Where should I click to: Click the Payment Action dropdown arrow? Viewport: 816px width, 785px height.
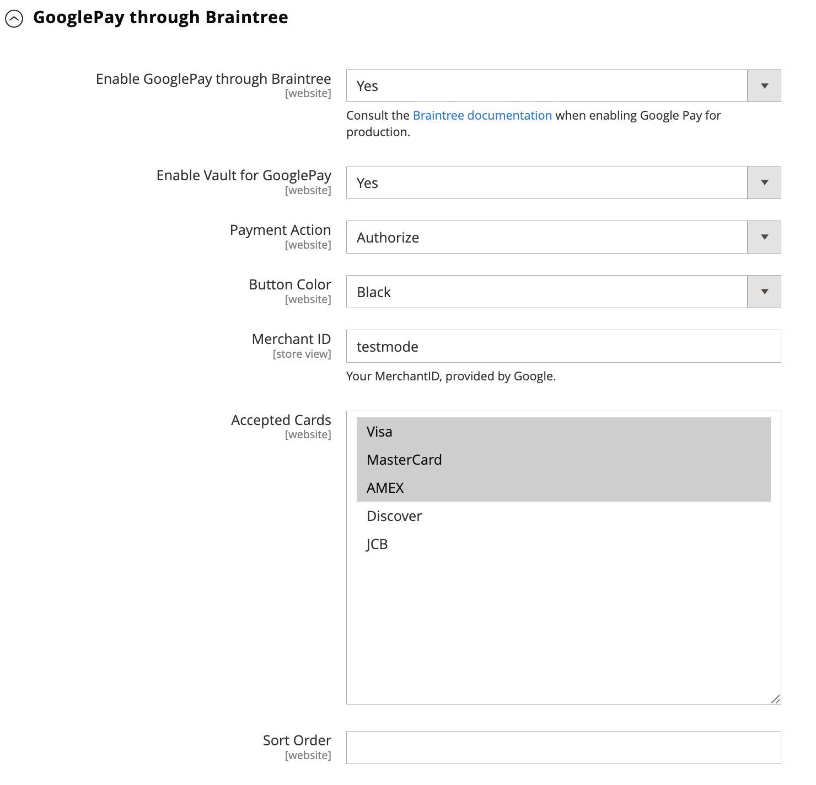click(x=764, y=237)
